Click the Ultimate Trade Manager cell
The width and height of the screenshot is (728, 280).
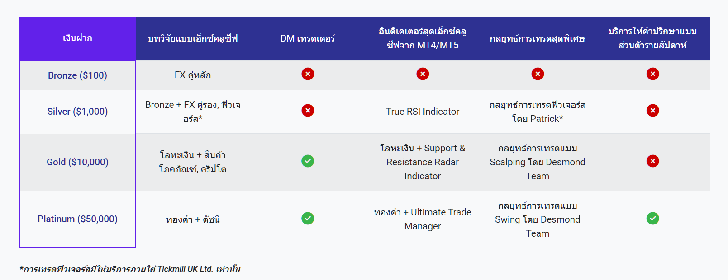point(423,219)
